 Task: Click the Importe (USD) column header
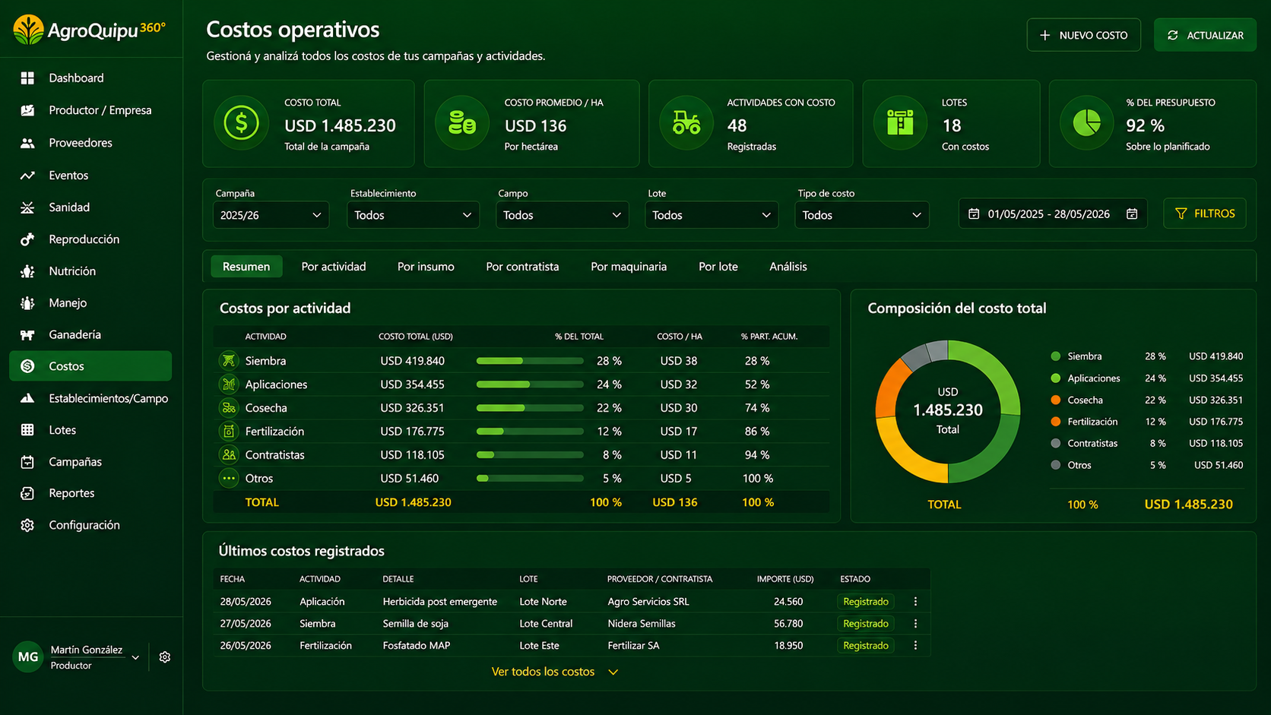point(785,579)
